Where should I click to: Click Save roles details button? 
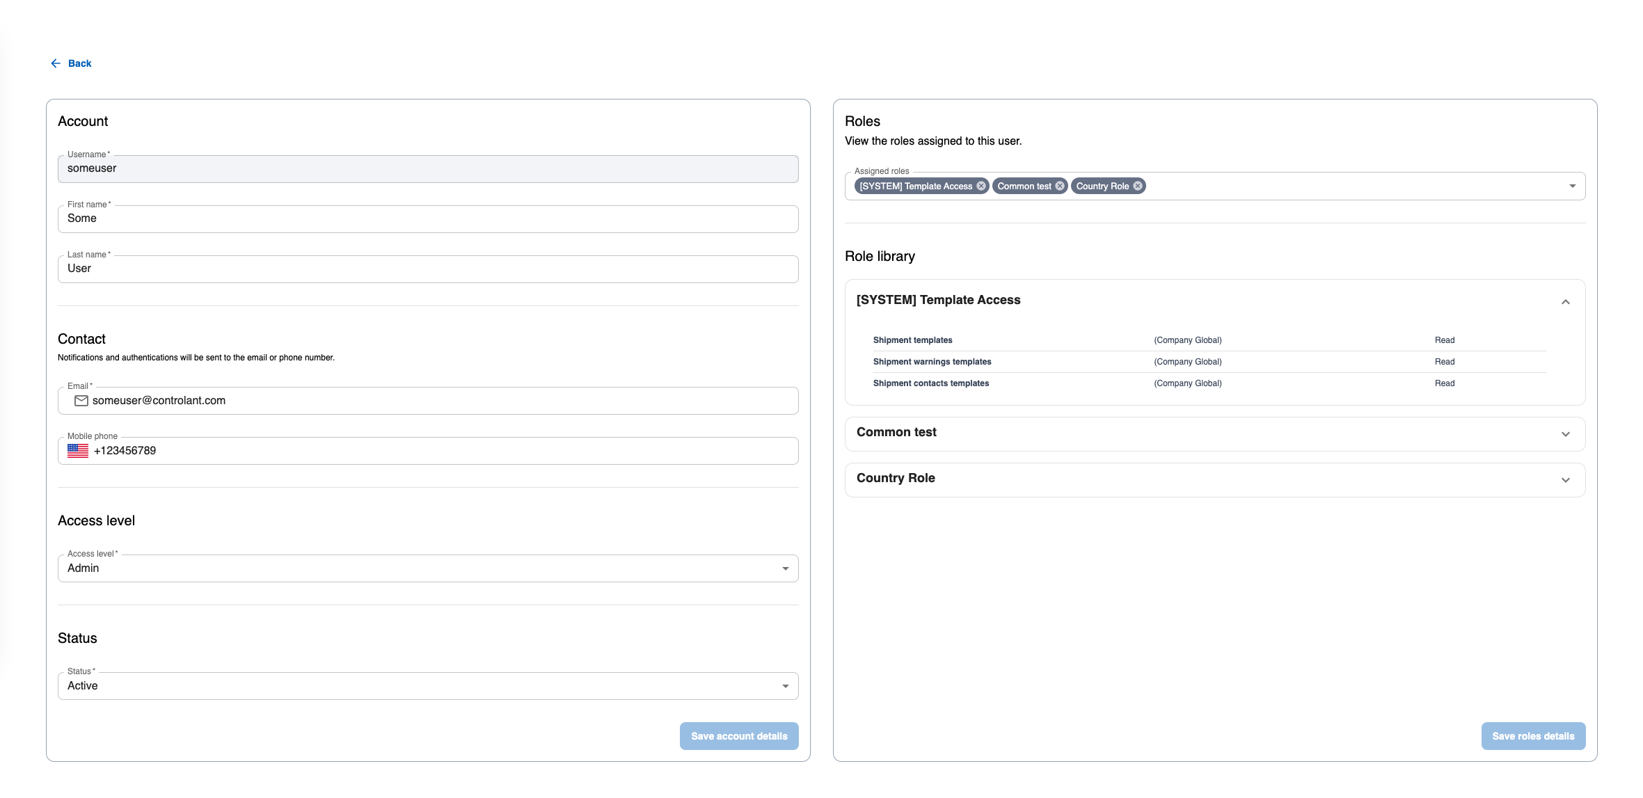tap(1533, 736)
